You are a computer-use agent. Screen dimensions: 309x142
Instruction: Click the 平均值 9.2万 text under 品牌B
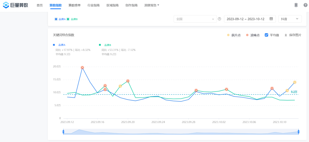coord(109,54)
